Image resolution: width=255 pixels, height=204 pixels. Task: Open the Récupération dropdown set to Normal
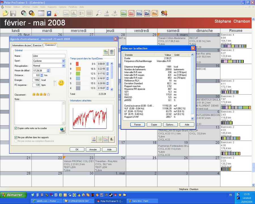[63, 66]
